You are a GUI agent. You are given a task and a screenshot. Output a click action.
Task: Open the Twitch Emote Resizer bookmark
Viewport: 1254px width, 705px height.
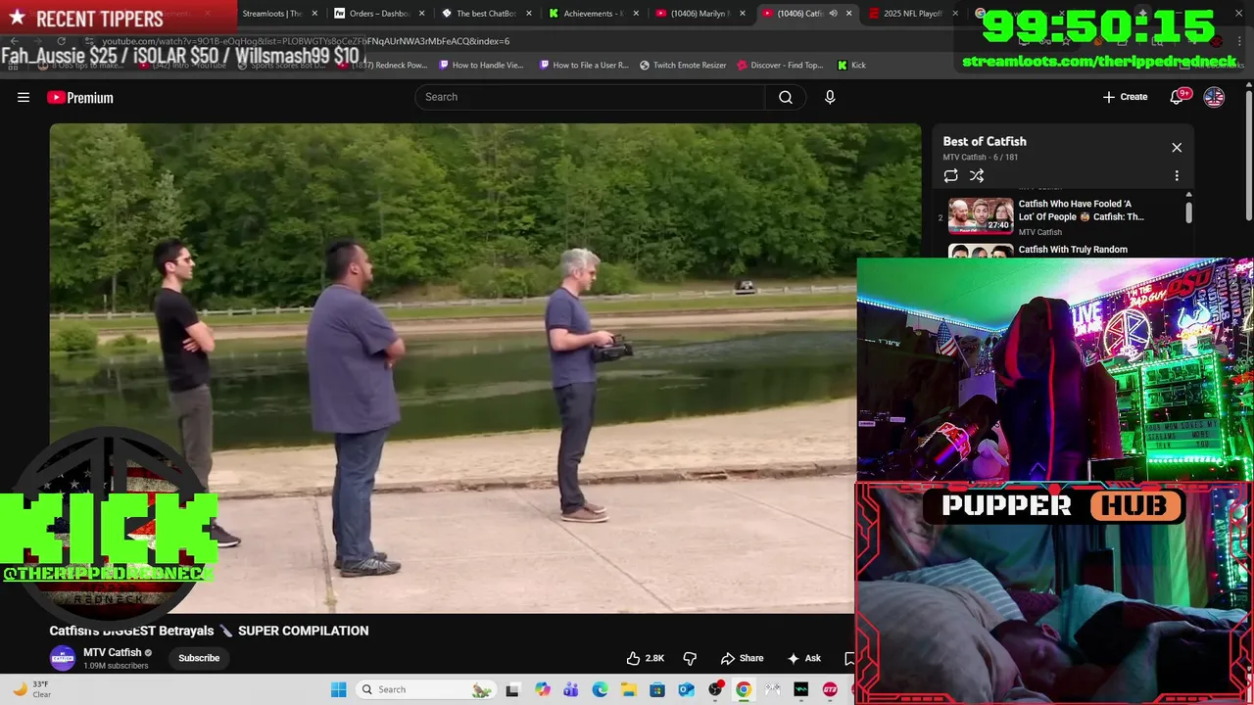[x=683, y=65]
